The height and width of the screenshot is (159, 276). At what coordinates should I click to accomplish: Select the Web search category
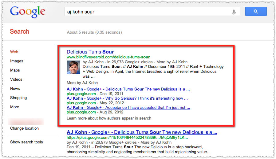[14, 52]
